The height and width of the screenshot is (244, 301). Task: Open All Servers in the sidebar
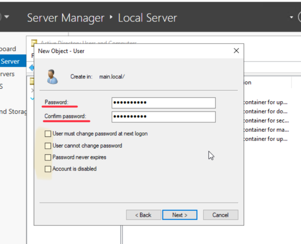[7, 74]
